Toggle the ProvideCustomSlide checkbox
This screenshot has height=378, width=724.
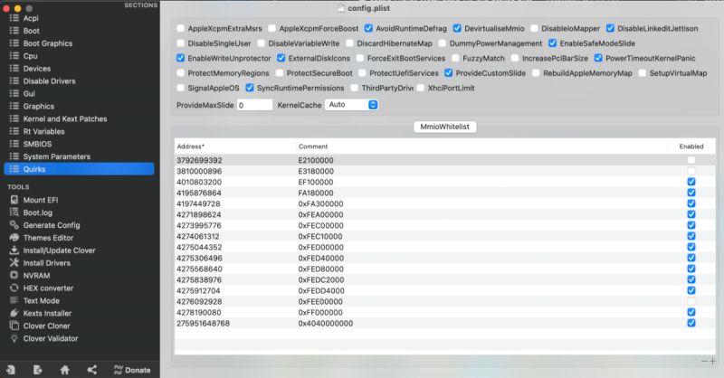pos(448,73)
